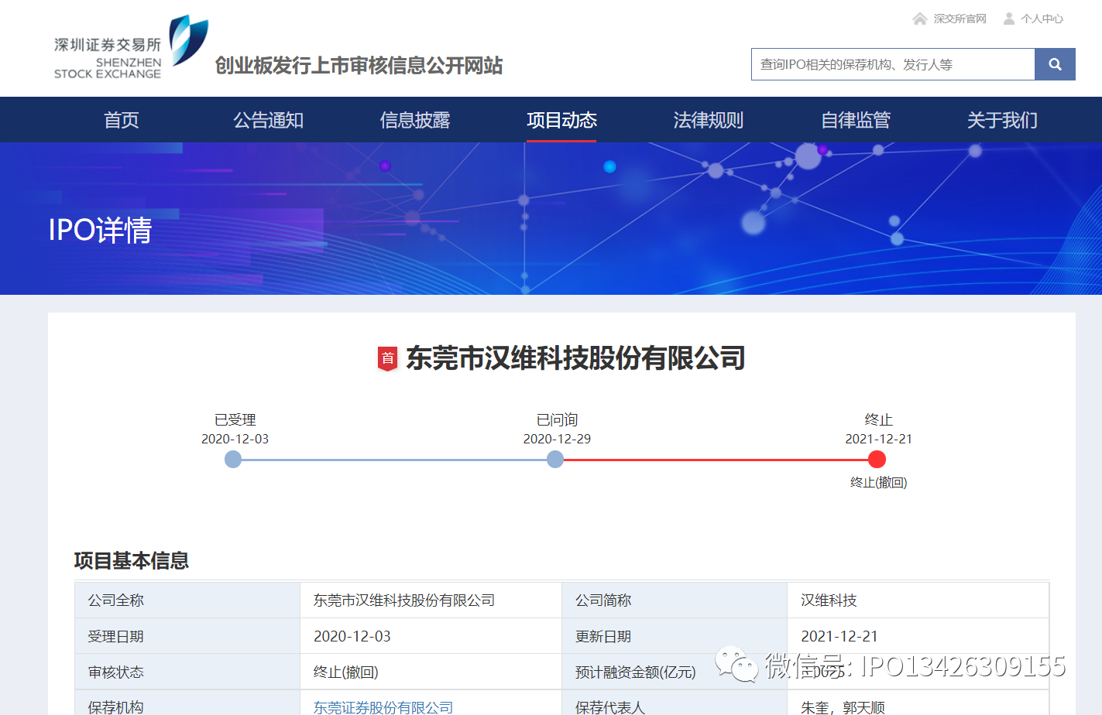Click the 更新日期 table label

point(603,636)
